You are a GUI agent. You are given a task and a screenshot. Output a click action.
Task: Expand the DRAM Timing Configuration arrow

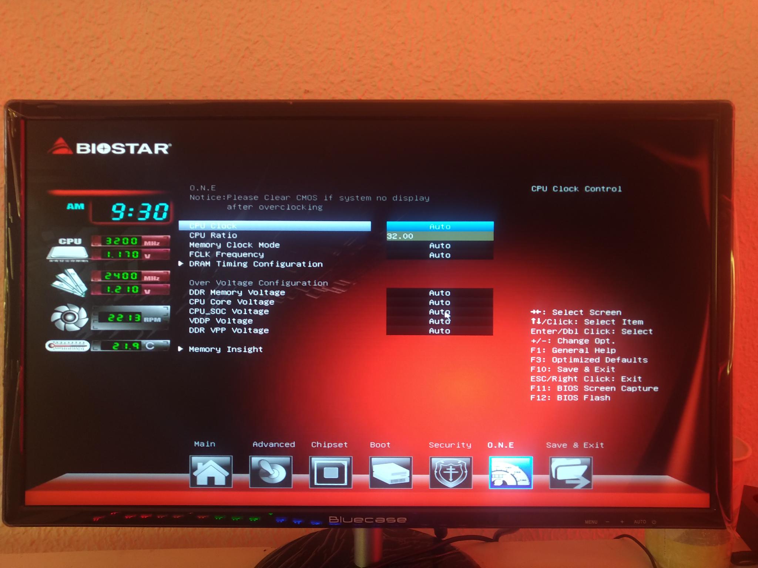click(x=181, y=264)
